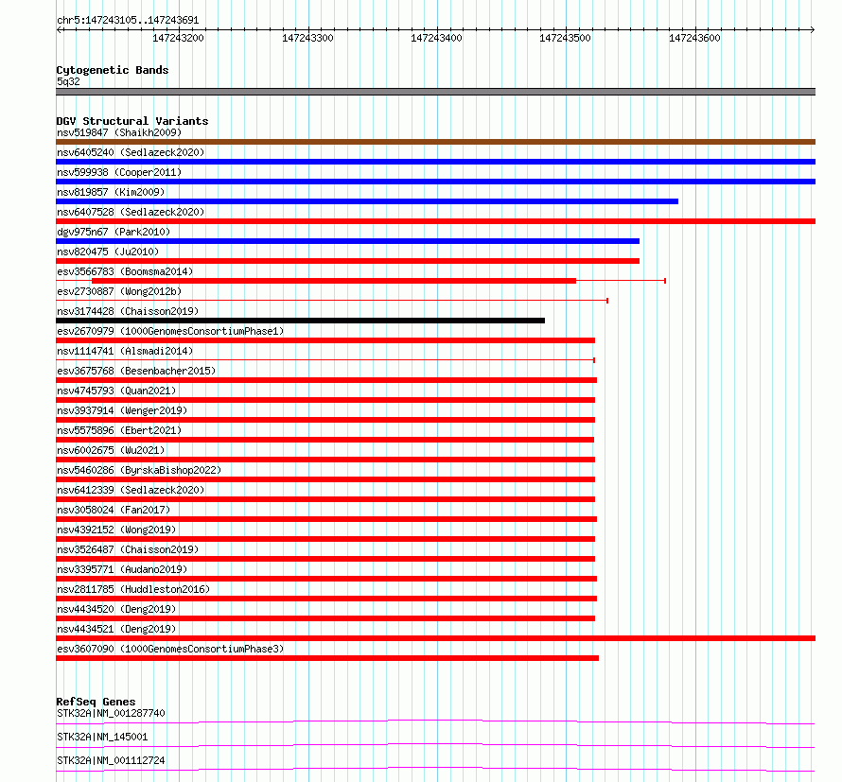Viewport: 842px width, 782px height.
Task: Click the DGV Structural Variants heading
Action: [132, 121]
